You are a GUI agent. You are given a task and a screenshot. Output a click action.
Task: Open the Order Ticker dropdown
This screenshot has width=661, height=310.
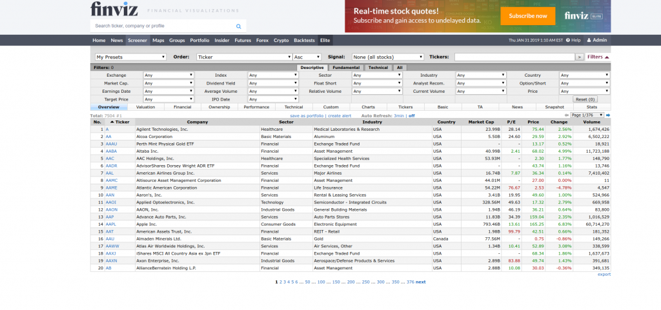245,57
